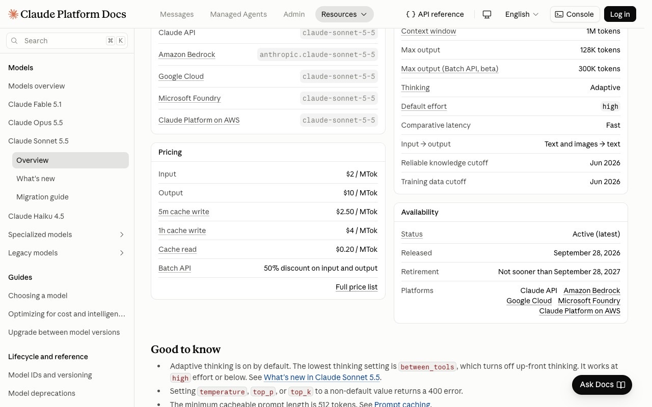The image size is (652, 407).
Task: Select Overview in the sidebar
Action: tap(70, 160)
